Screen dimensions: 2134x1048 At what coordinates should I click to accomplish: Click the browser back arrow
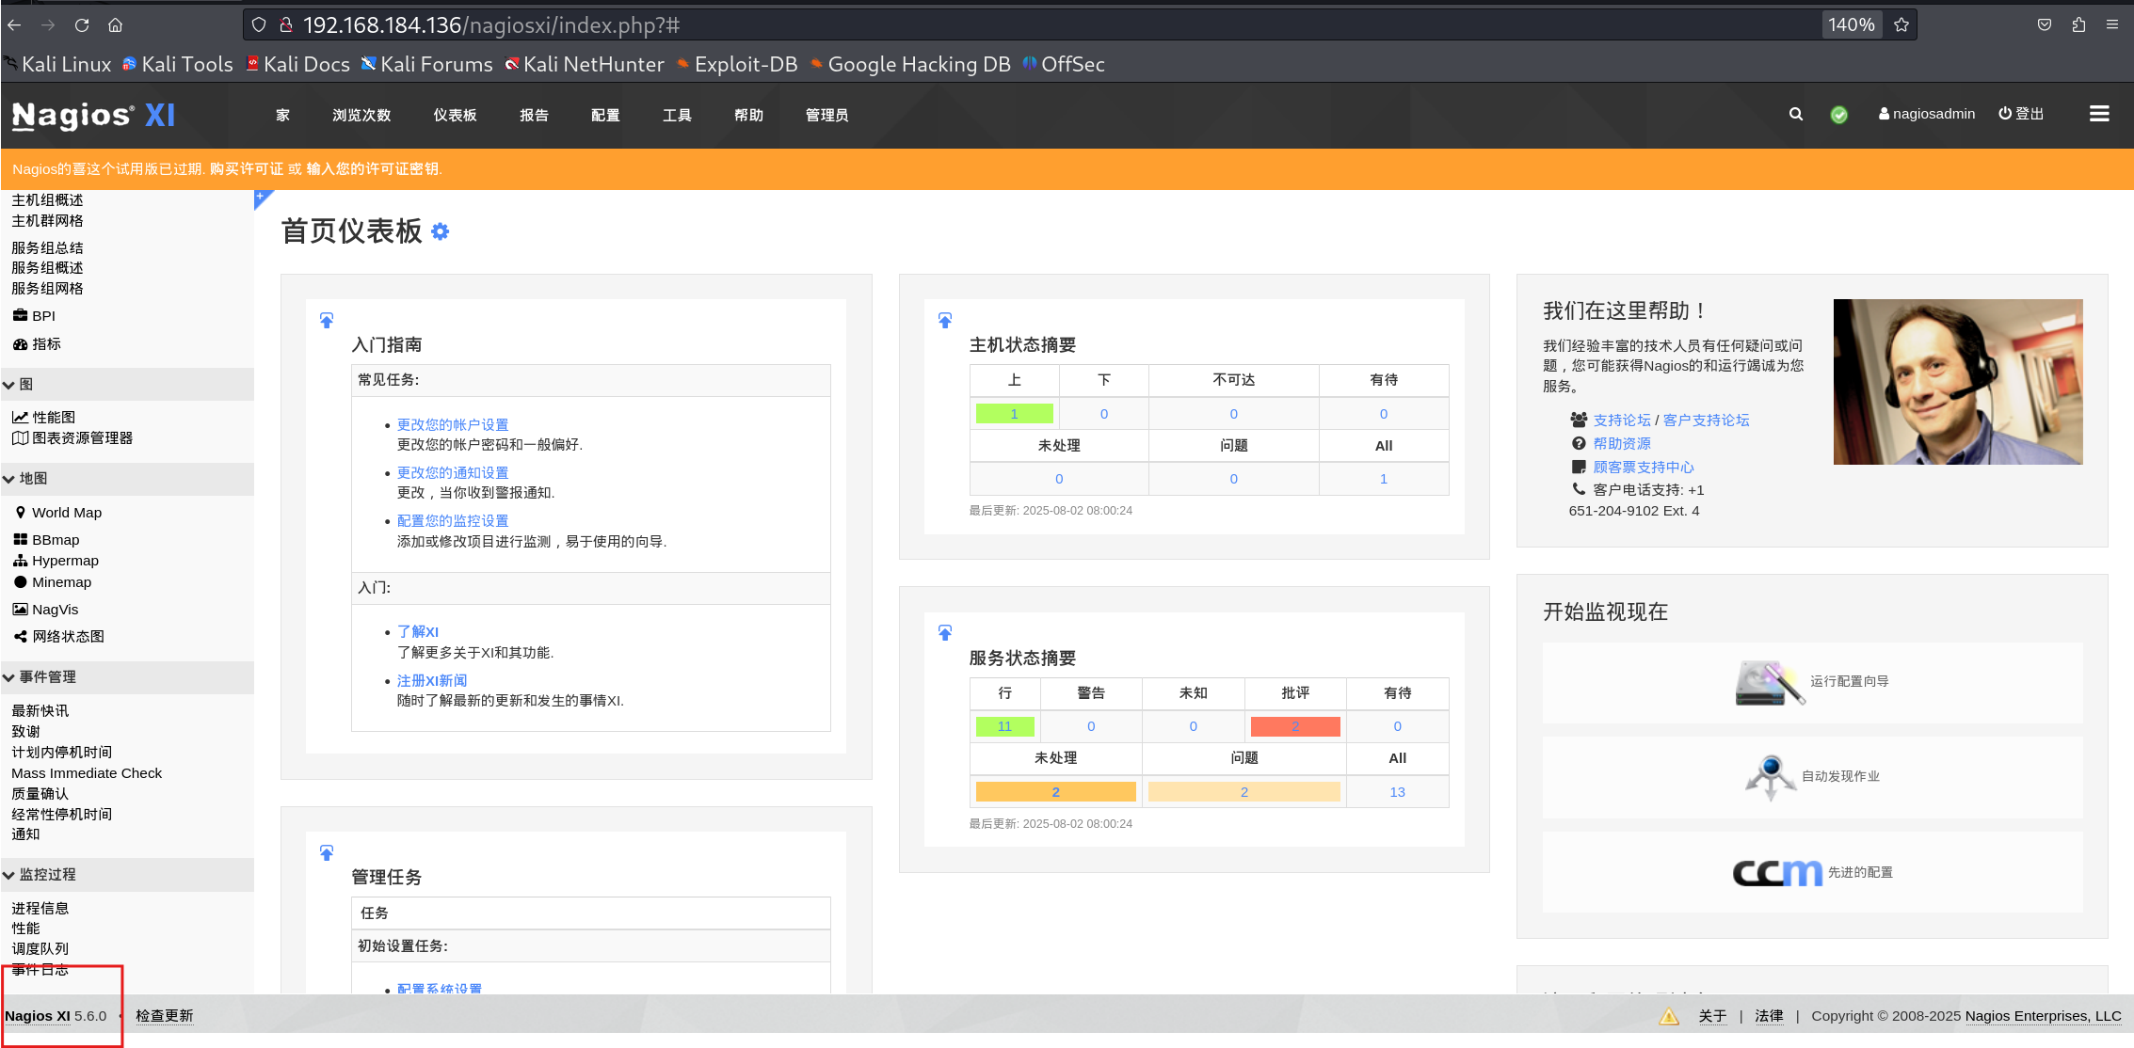pos(14,25)
